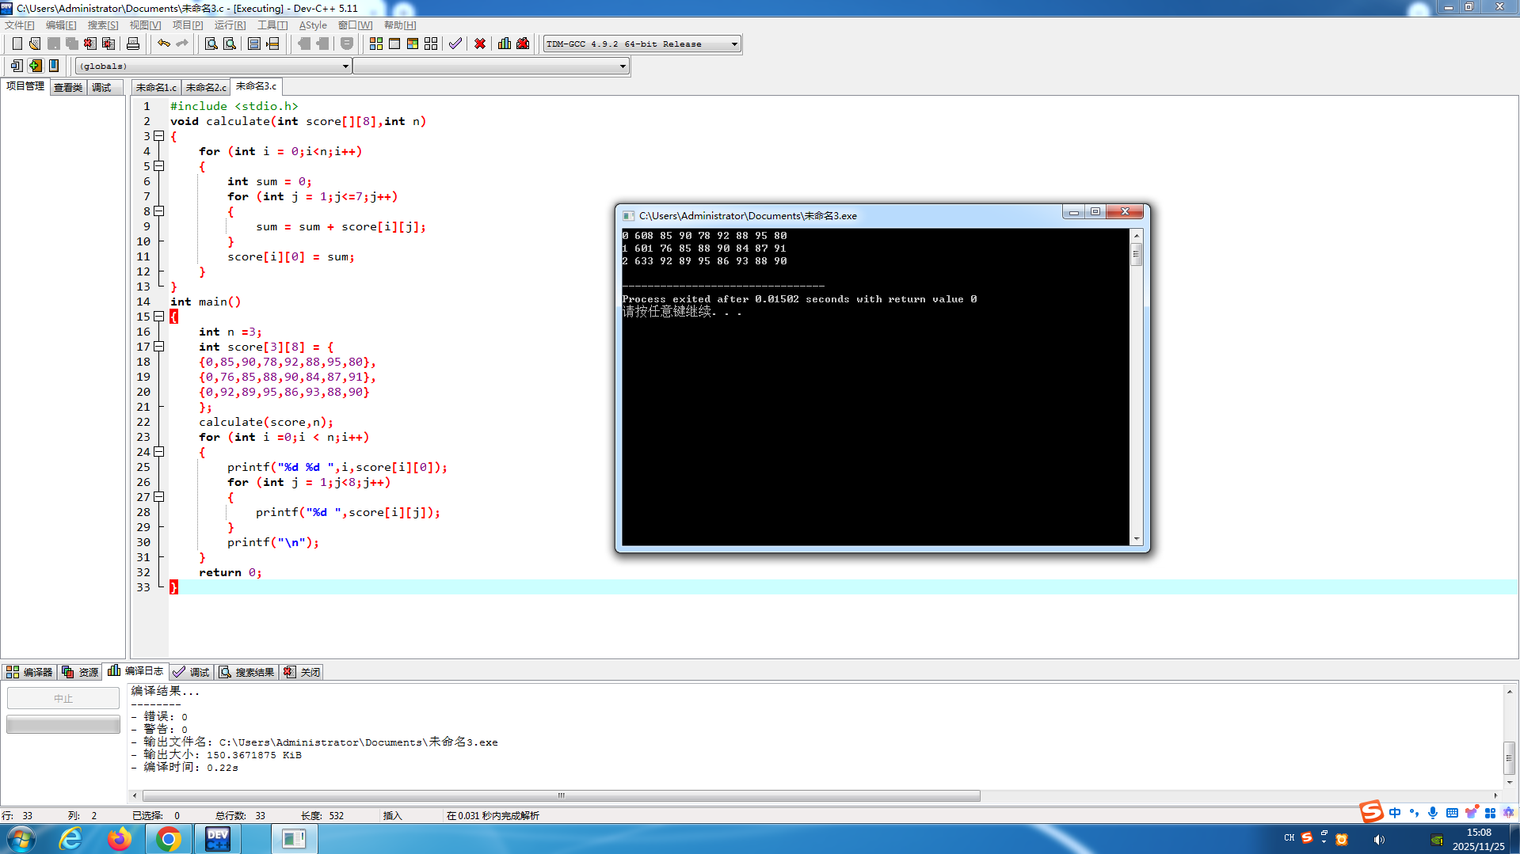Screen dimensions: 1520x854
Task: Collapse the print loop block at line 27
Action: (x=159, y=497)
